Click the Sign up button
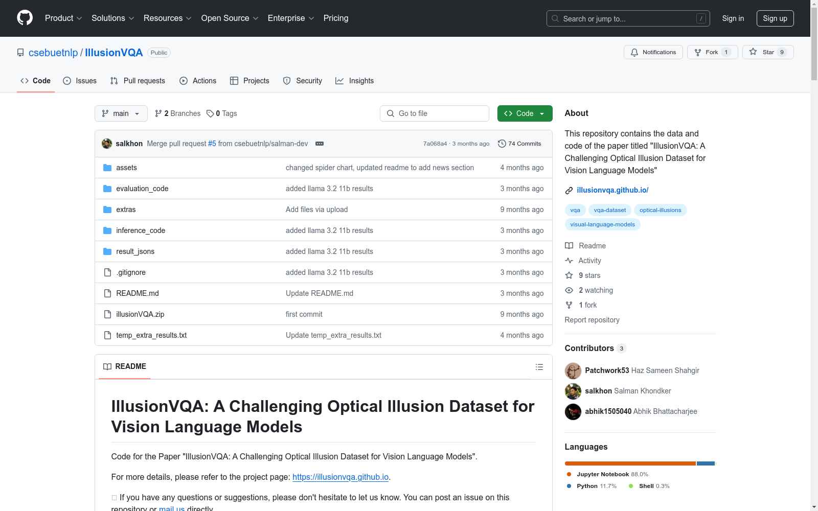 point(775,18)
